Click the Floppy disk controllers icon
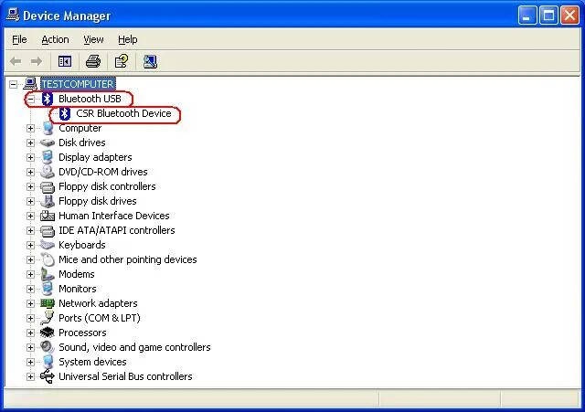Image resolution: width=585 pixels, height=412 pixels. pyautogui.click(x=47, y=186)
